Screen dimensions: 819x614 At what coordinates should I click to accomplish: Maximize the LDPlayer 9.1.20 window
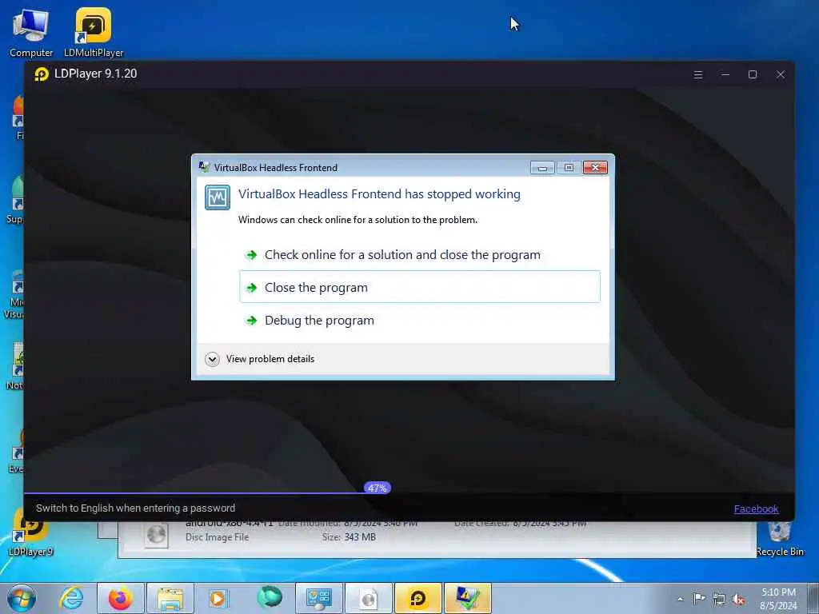[x=753, y=74]
